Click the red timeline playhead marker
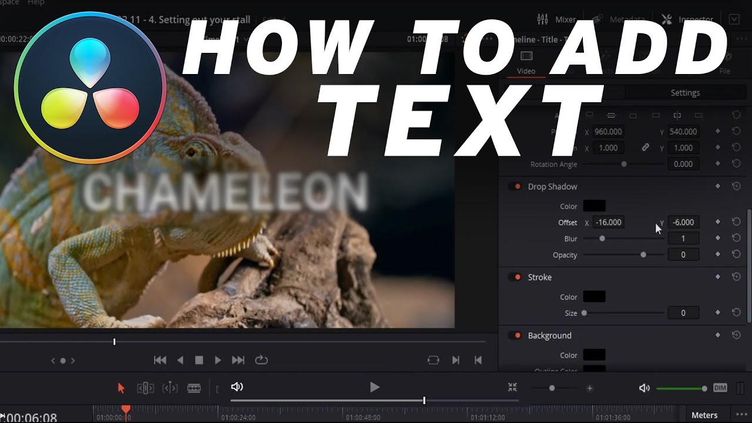752x423 pixels. (125, 409)
